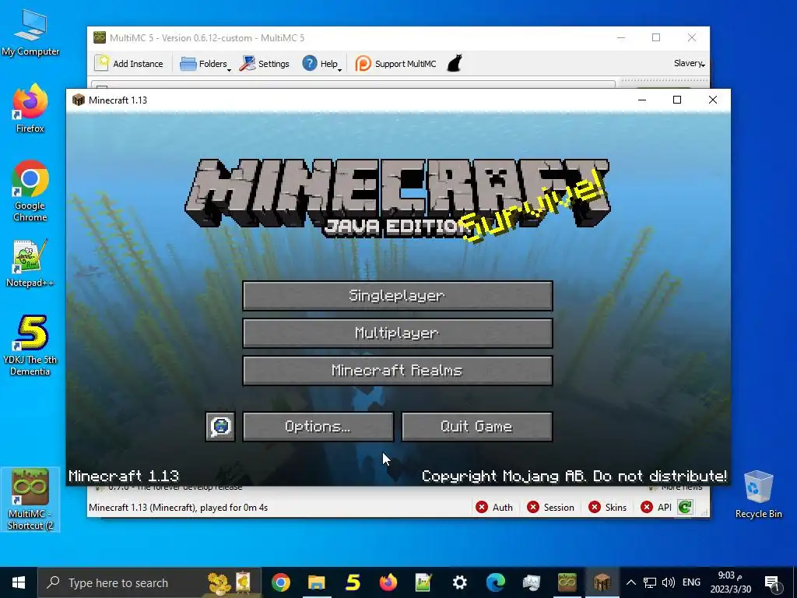Click the Skins status indicator
This screenshot has width=797, height=598.
[x=607, y=507]
